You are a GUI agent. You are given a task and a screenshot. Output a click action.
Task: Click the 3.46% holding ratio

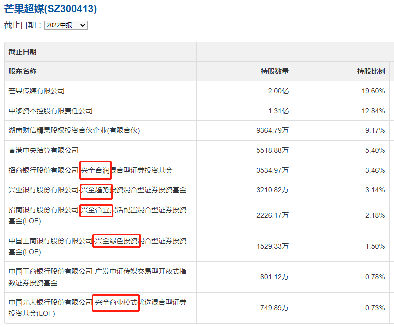tap(375, 170)
